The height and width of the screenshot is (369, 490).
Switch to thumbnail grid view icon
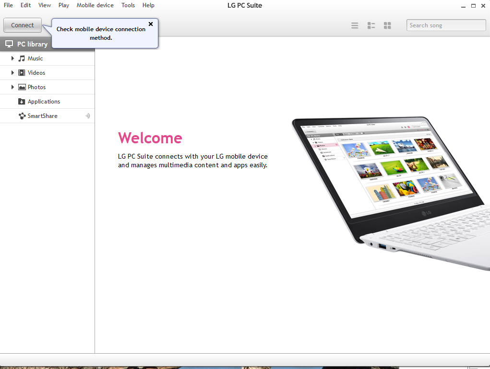click(387, 25)
